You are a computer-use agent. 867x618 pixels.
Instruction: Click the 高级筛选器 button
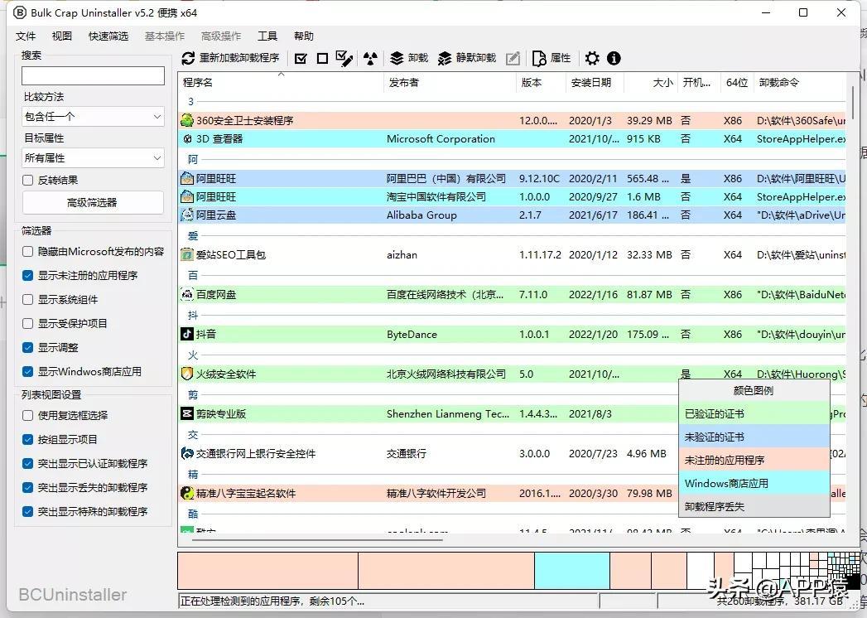point(93,202)
